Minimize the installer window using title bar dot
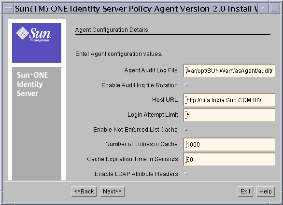The width and height of the screenshot is (283, 205). tap(263, 9)
